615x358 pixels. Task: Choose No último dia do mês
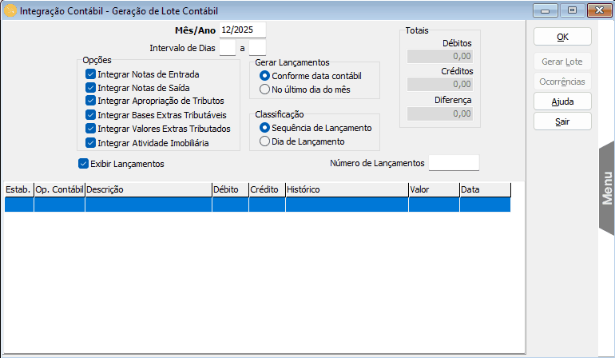(264, 89)
